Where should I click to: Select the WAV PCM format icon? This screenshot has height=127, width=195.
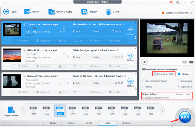pos(60,111)
